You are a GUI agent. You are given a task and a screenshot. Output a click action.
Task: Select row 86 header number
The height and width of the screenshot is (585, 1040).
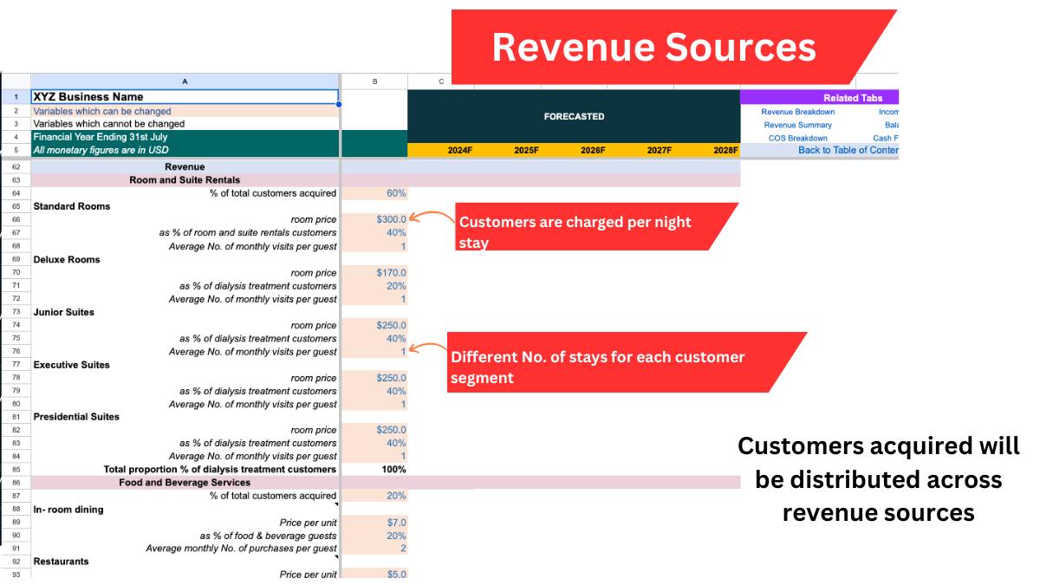point(16,483)
